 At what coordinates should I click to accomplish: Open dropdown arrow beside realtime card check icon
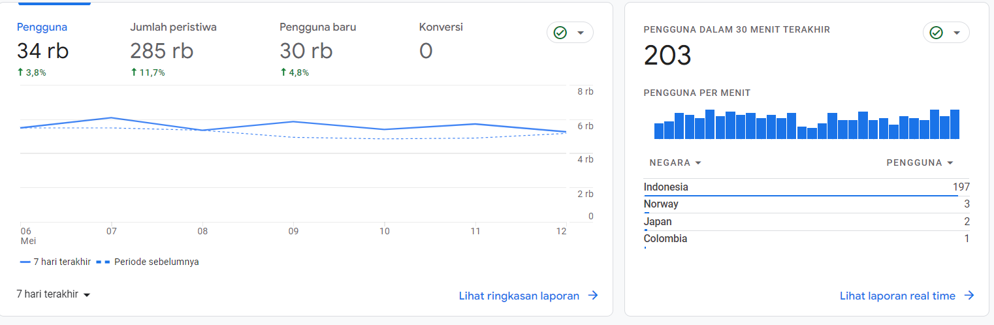coord(956,33)
